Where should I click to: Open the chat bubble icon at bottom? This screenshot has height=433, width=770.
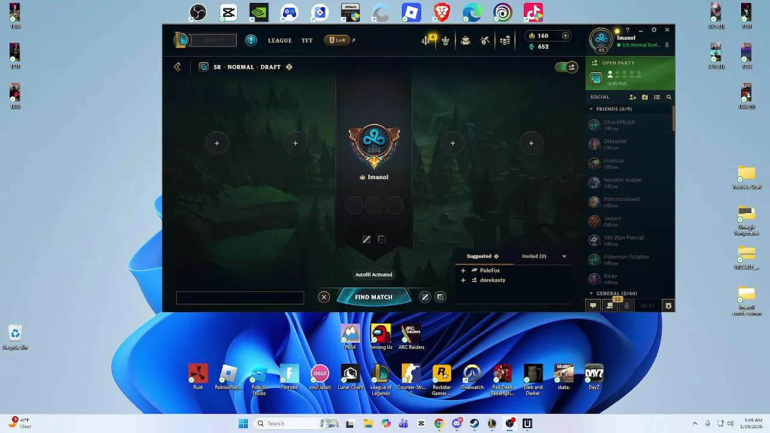tap(593, 306)
